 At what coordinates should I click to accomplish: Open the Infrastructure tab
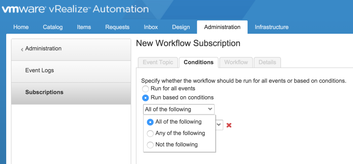pyautogui.click(x=272, y=27)
